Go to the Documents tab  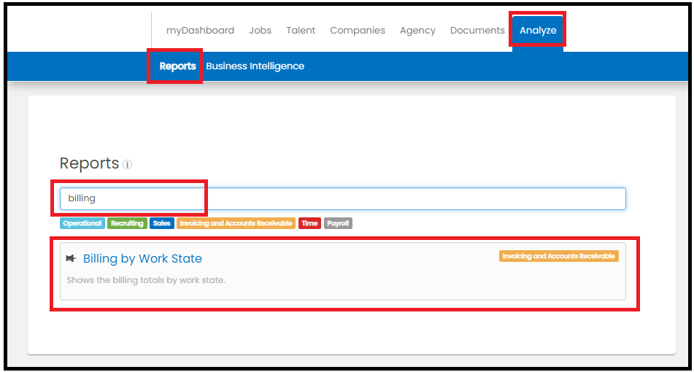click(477, 31)
